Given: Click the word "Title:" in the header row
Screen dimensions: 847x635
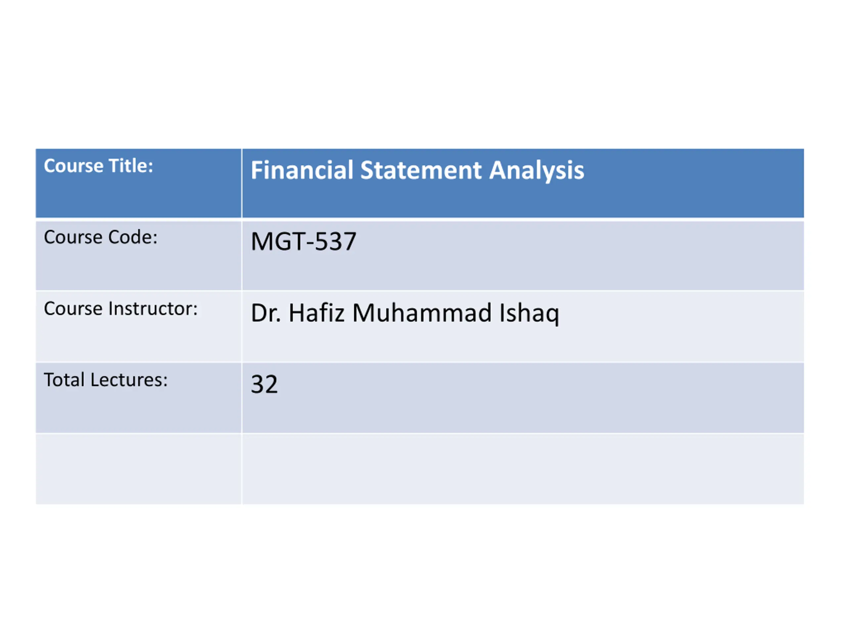Looking at the screenshot, I should 131,166.
